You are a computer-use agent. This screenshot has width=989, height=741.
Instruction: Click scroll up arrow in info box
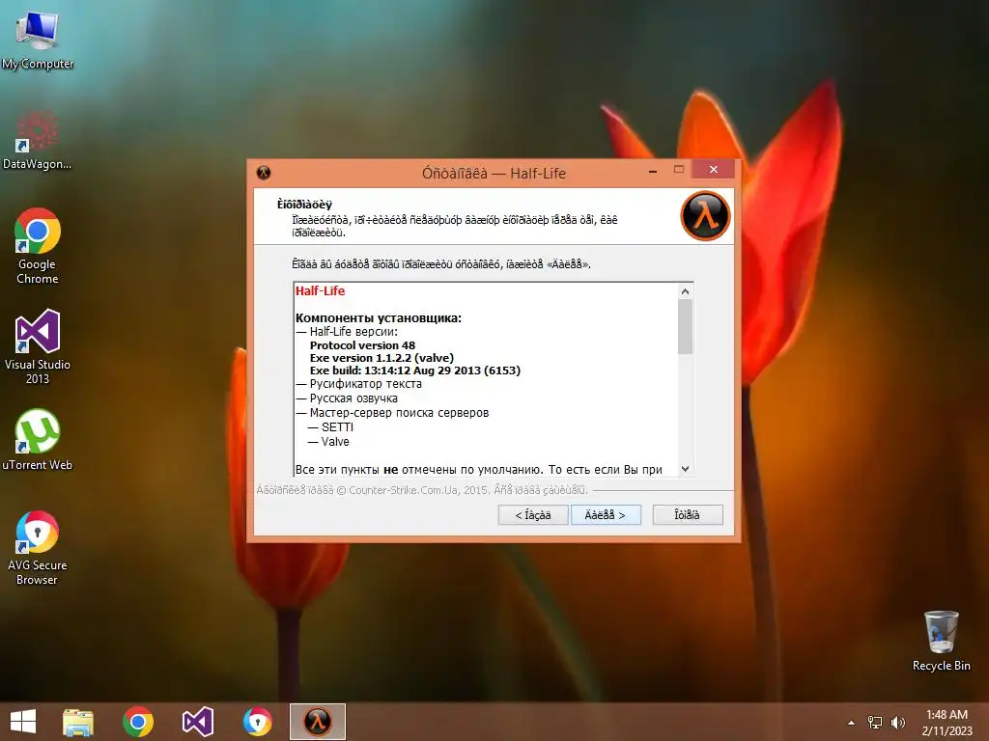click(x=685, y=291)
